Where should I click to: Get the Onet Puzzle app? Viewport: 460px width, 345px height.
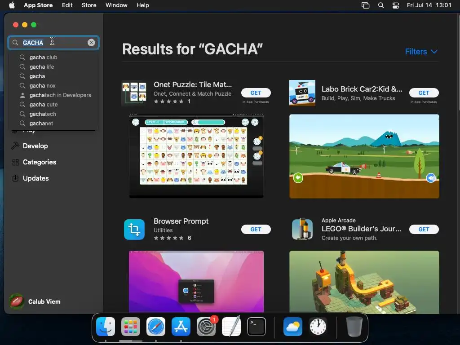point(256,93)
